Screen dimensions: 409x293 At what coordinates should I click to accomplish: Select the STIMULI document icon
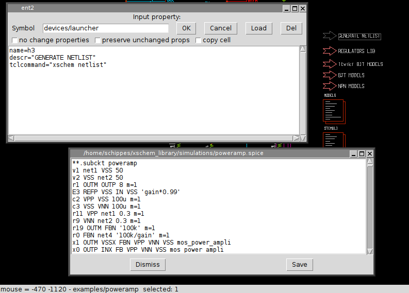coord(333,140)
